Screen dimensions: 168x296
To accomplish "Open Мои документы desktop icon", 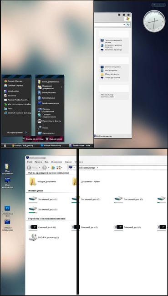I will (7, 169).
